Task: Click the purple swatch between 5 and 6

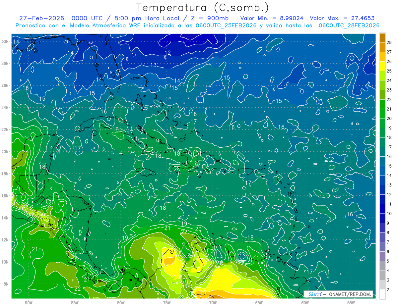Action: 382,256
